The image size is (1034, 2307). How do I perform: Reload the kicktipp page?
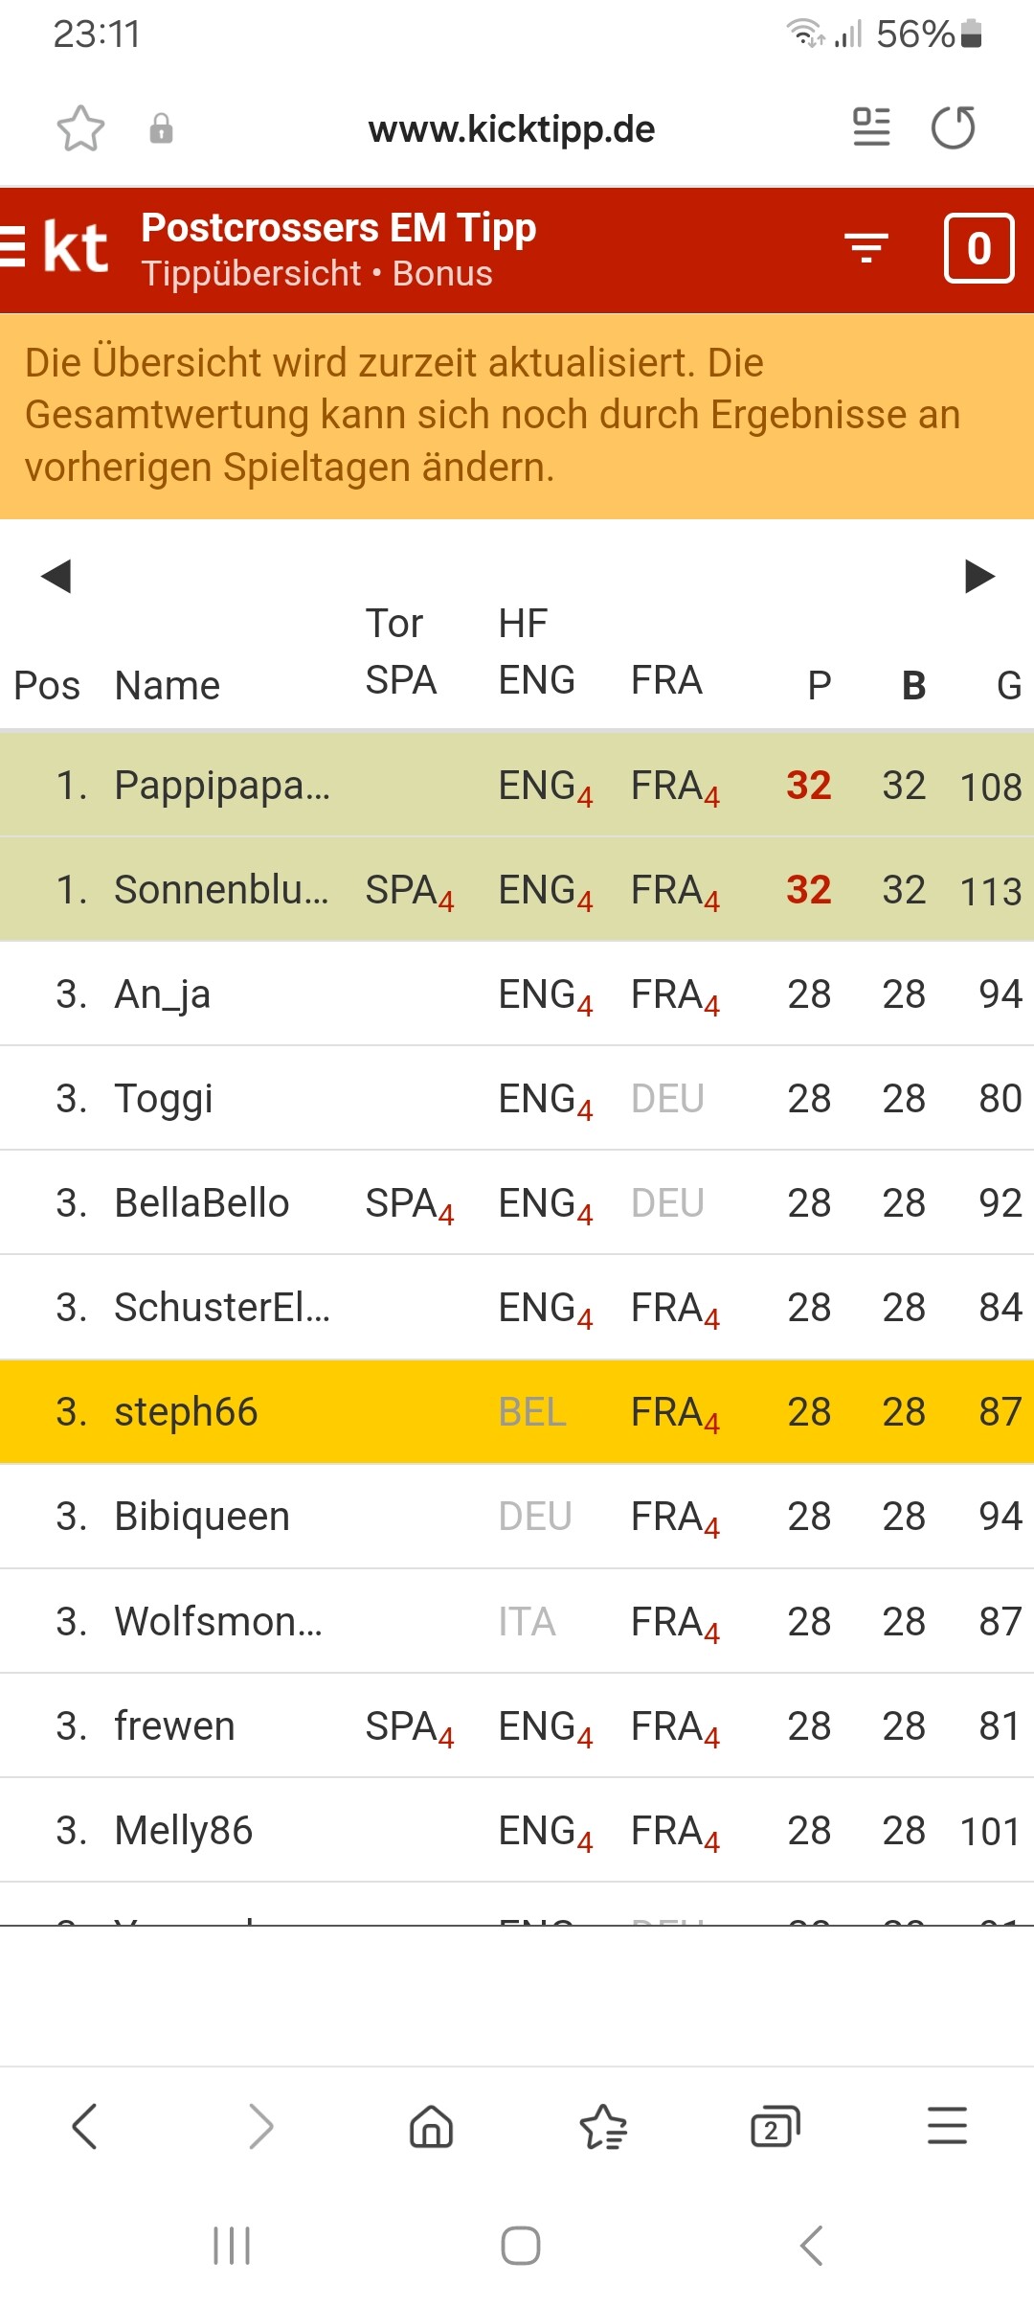pos(954,127)
